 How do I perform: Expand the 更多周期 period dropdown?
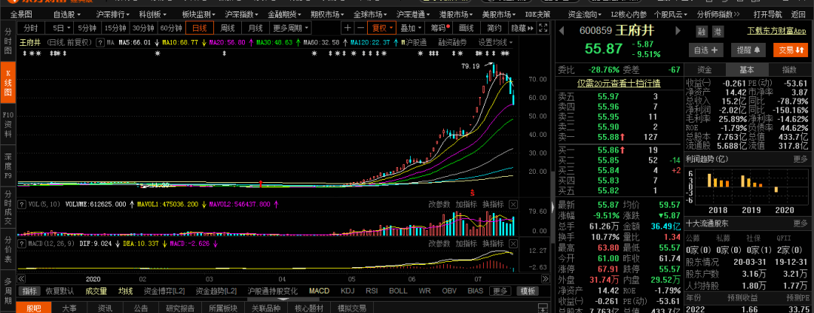click(291, 28)
